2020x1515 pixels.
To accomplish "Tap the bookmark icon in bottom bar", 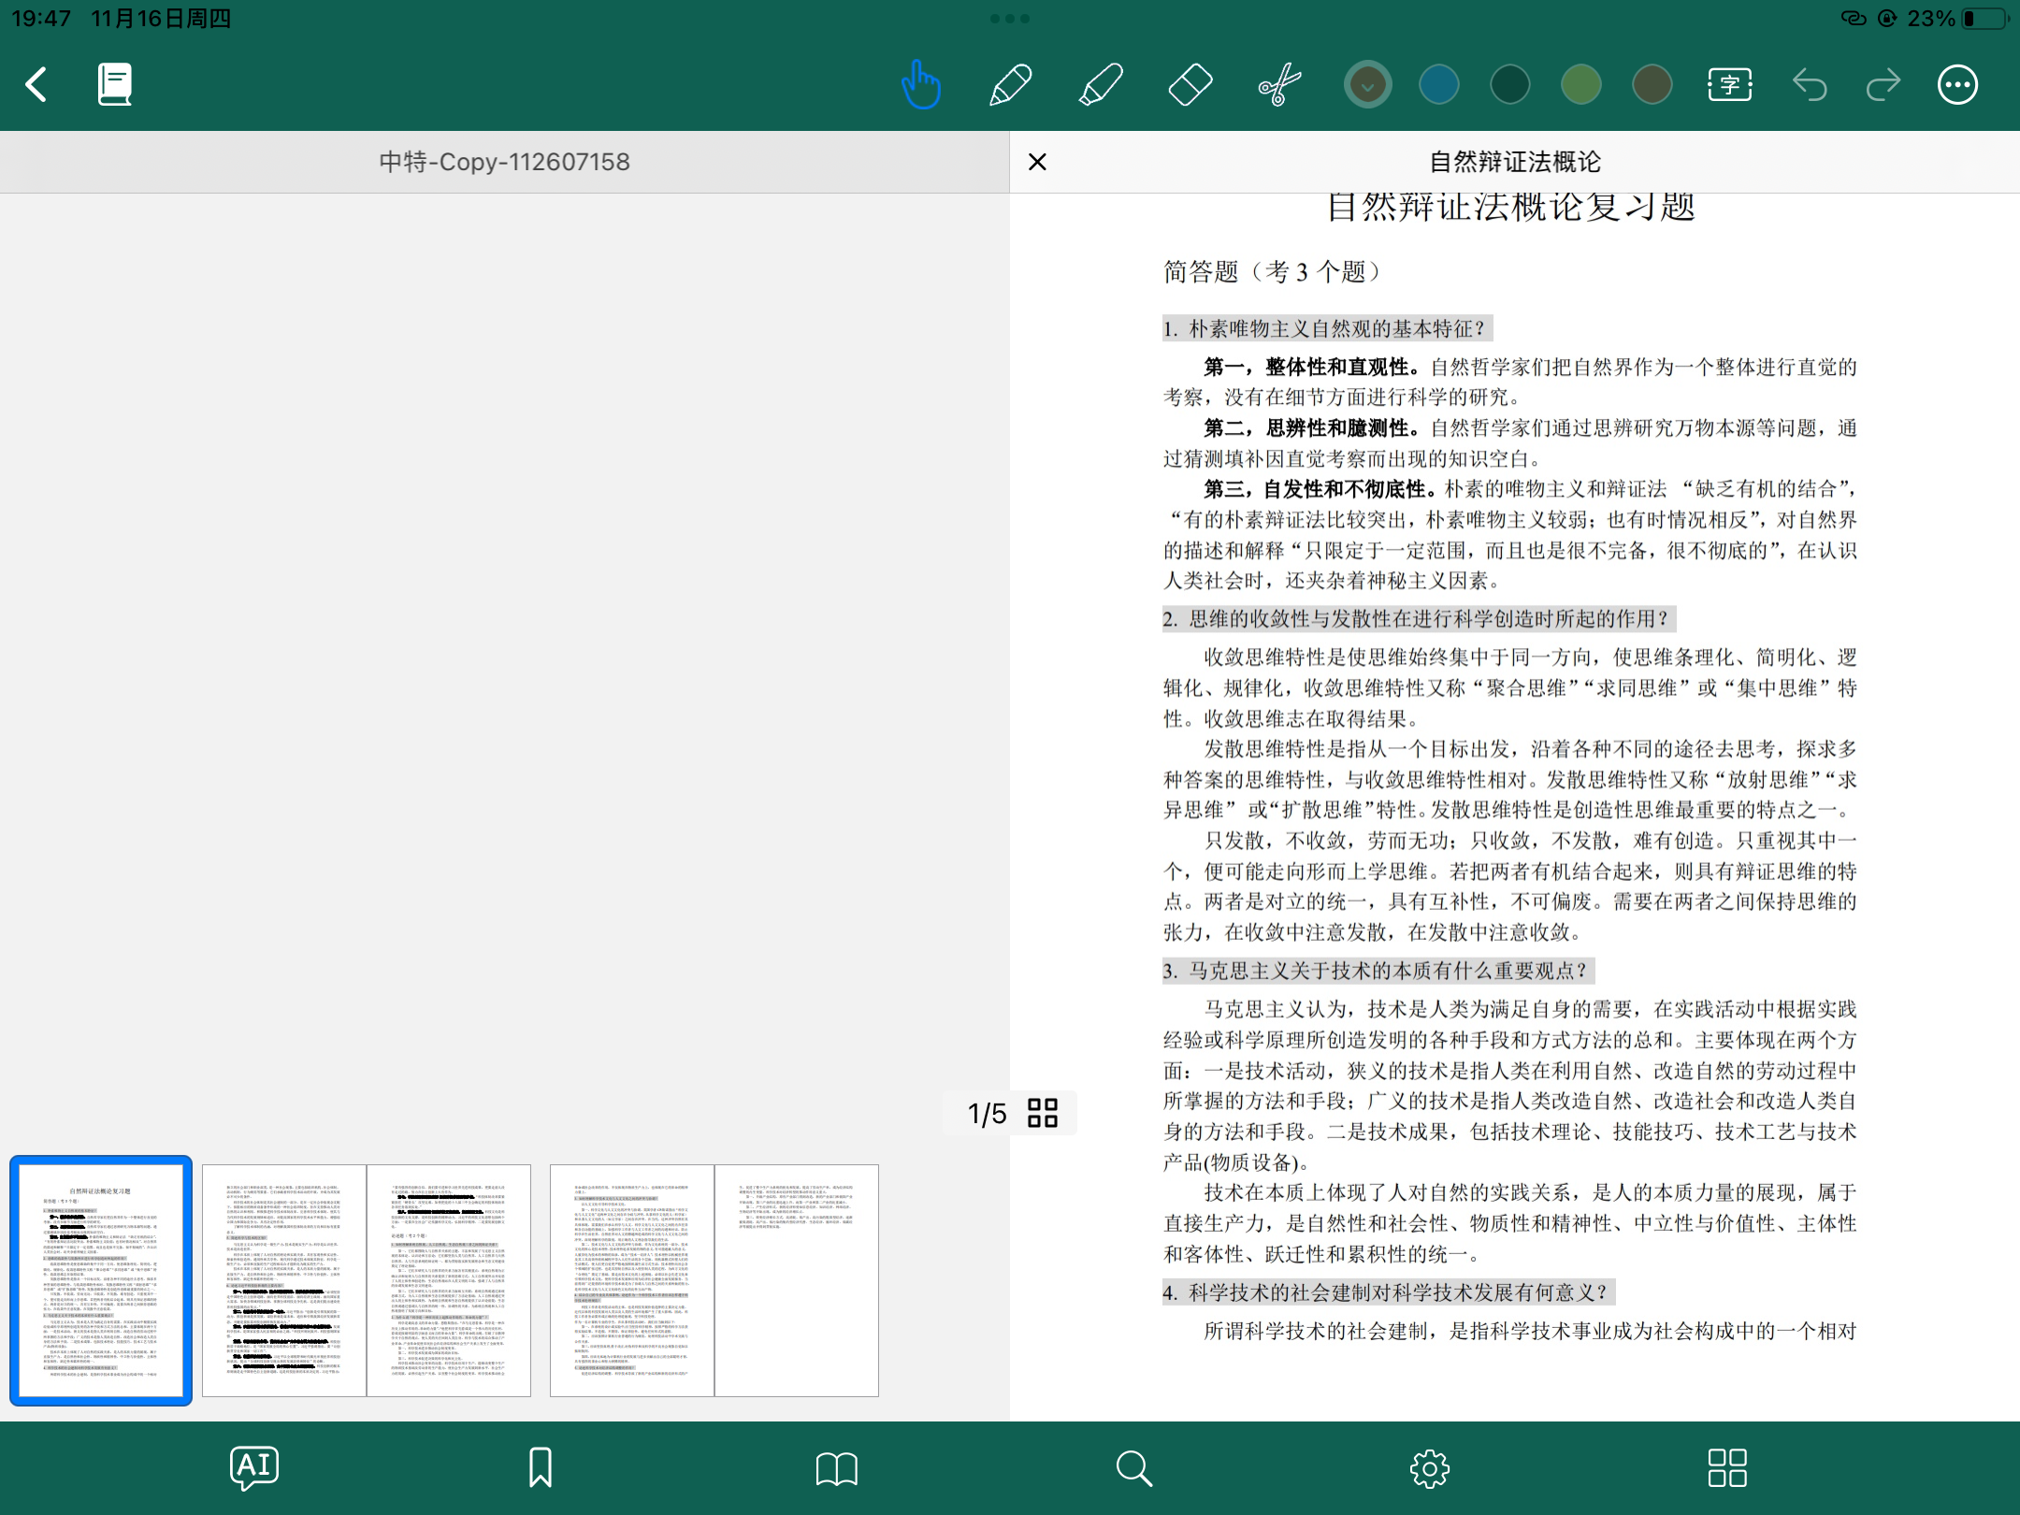I will (540, 1467).
